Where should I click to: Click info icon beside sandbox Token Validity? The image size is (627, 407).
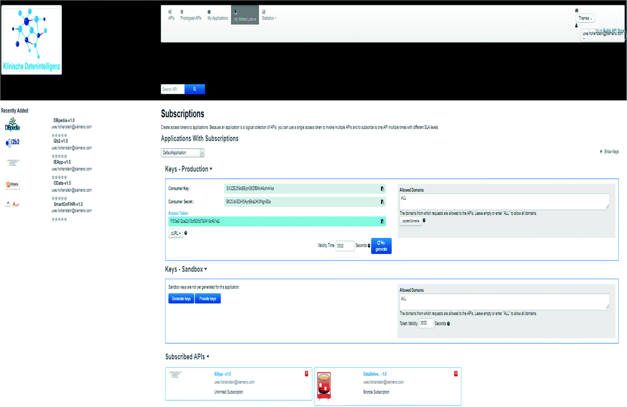448,324
